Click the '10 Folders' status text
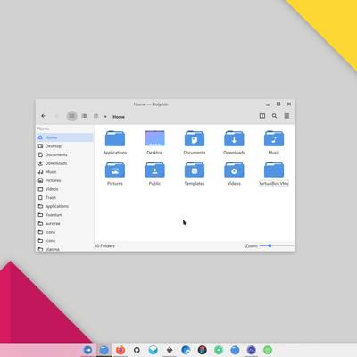The width and height of the screenshot is (357, 357). (104, 246)
